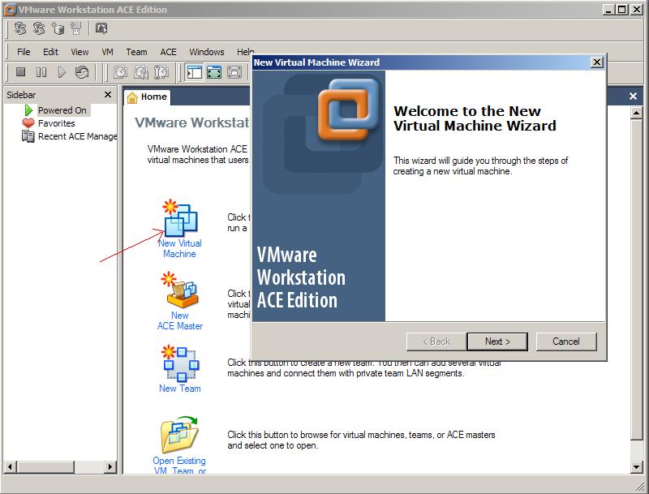This screenshot has height=494, width=649.
Task: Toggle the Full Screen view button
Action: click(214, 72)
